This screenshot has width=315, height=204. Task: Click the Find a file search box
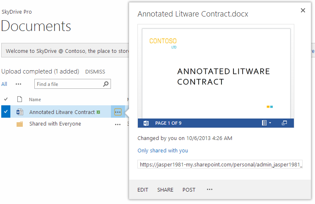coord(72,84)
